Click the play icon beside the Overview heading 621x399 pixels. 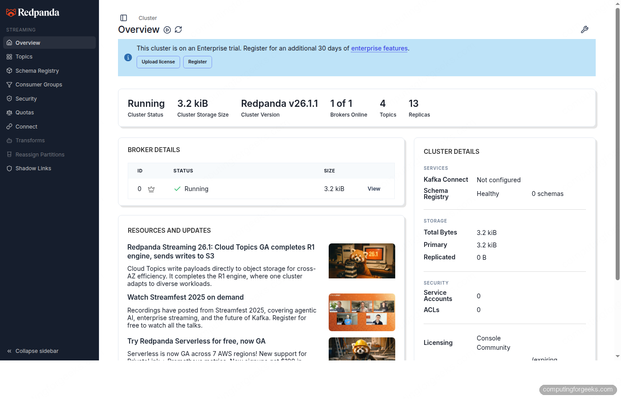coord(167,30)
